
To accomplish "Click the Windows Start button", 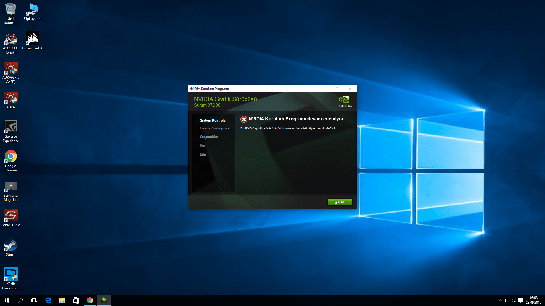I will click(x=7, y=300).
